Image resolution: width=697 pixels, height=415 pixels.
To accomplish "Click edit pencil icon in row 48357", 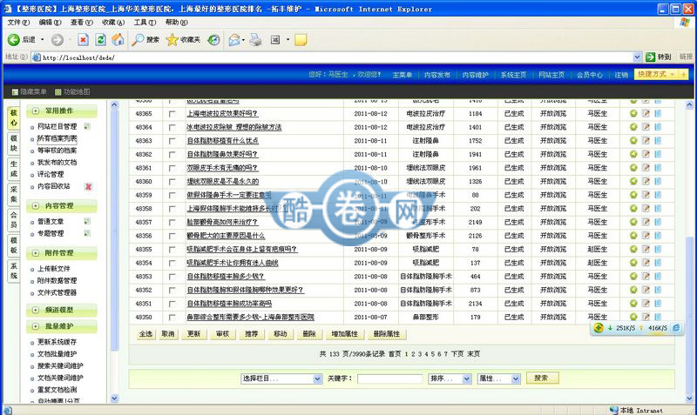I will 646,222.
